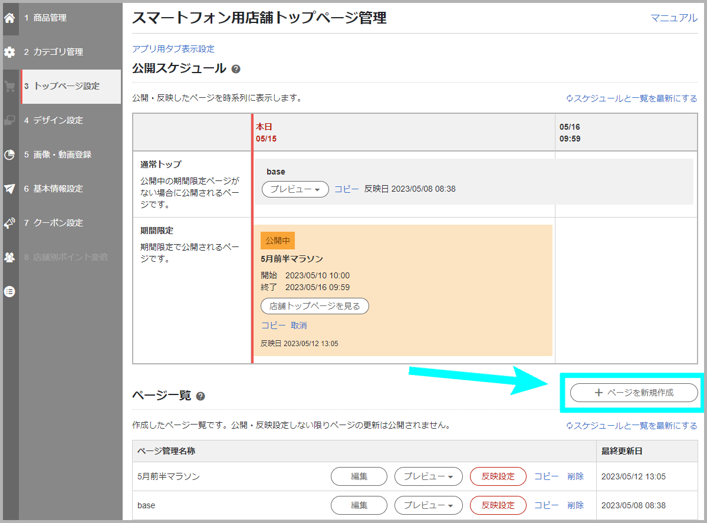The width and height of the screenshot is (707, 523).
Task: Click コピー link beside base 反映日
Action: click(x=346, y=189)
